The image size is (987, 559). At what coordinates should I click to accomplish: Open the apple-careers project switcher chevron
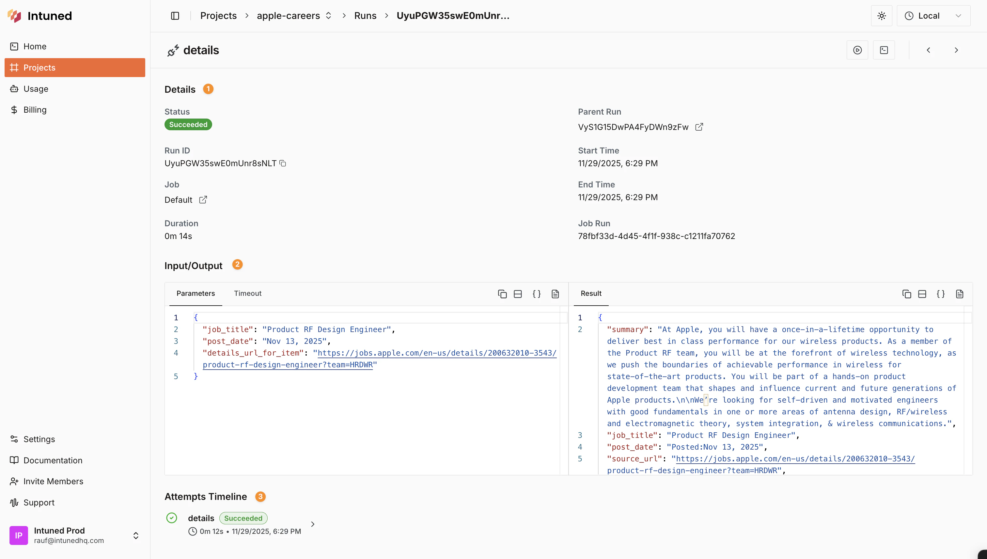click(x=328, y=16)
